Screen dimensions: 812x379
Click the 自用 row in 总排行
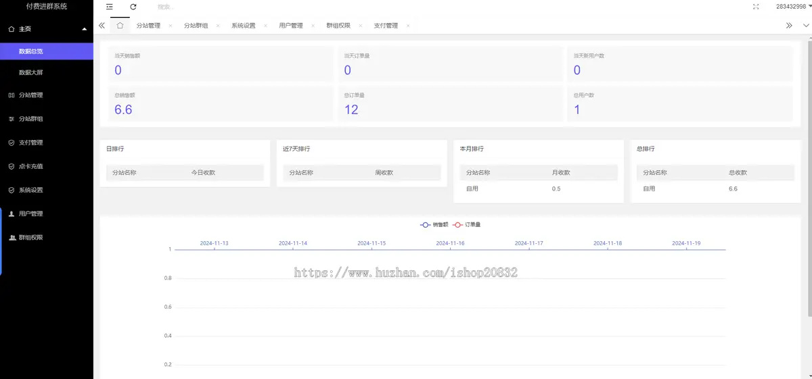click(715, 189)
